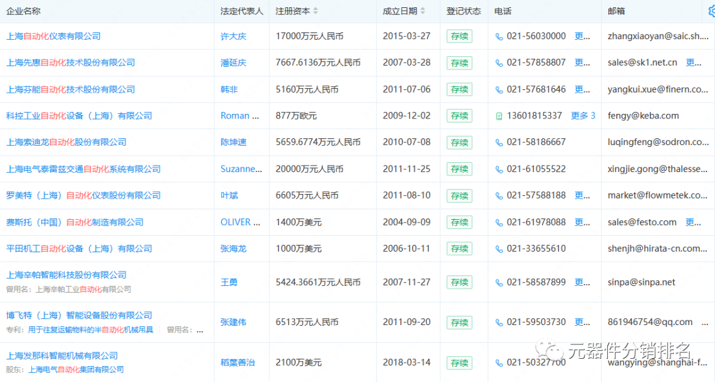Image resolution: width=715 pixels, height=382 pixels.
Task: Click phone icon for 021-58186667
Action: click(499, 143)
